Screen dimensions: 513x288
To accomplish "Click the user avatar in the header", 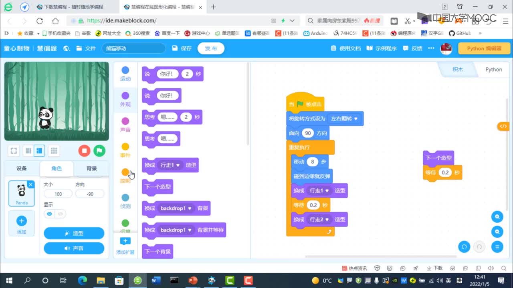I will point(446,48).
